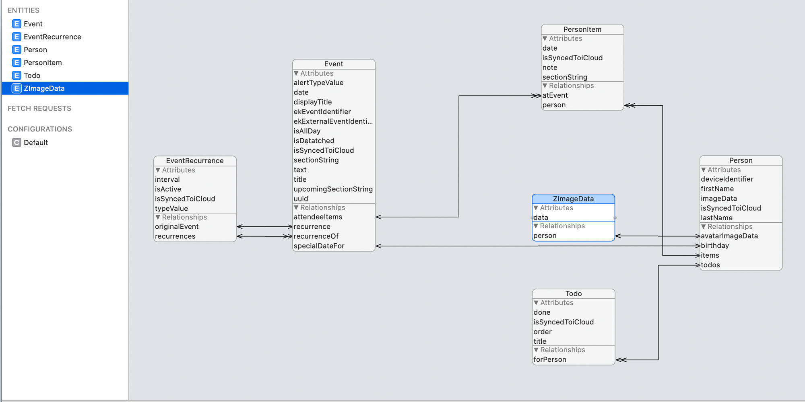Viewport: 805px width, 402px height.
Task: Click the Todo entity icon in sidebar
Action: tap(17, 76)
